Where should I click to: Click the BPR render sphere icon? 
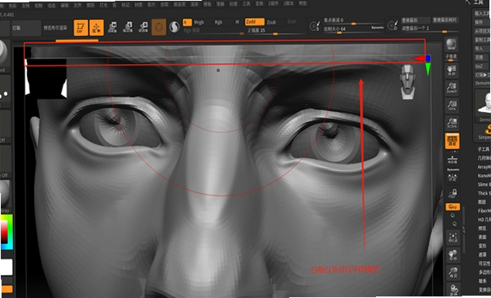coord(452,45)
